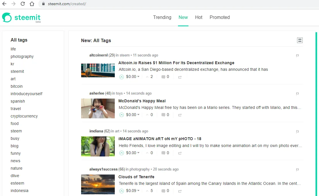Open comments on the Altcoin.io post

165,77
